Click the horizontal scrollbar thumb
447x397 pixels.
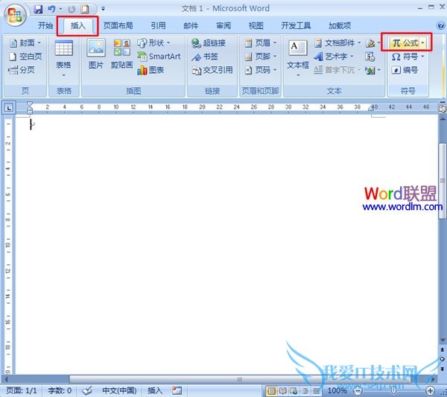(239, 379)
